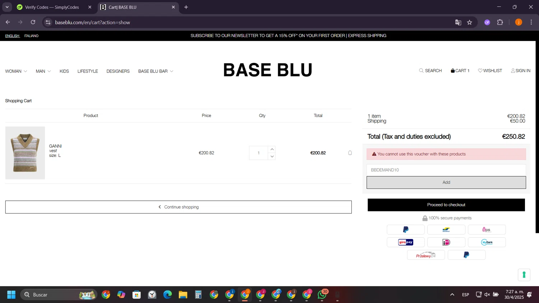539x303 pixels.
Task: Click Add voucher button
Action: pos(446,182)
